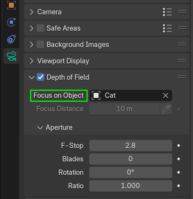Expand the Viewport Display panel
The height and width of the screenshot is (199, 193).
31,61
